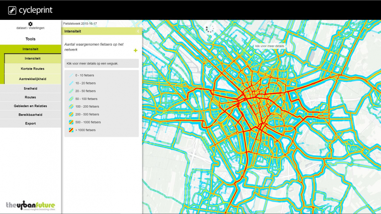Click the > 1000 fietsers legend swatch

71,130
